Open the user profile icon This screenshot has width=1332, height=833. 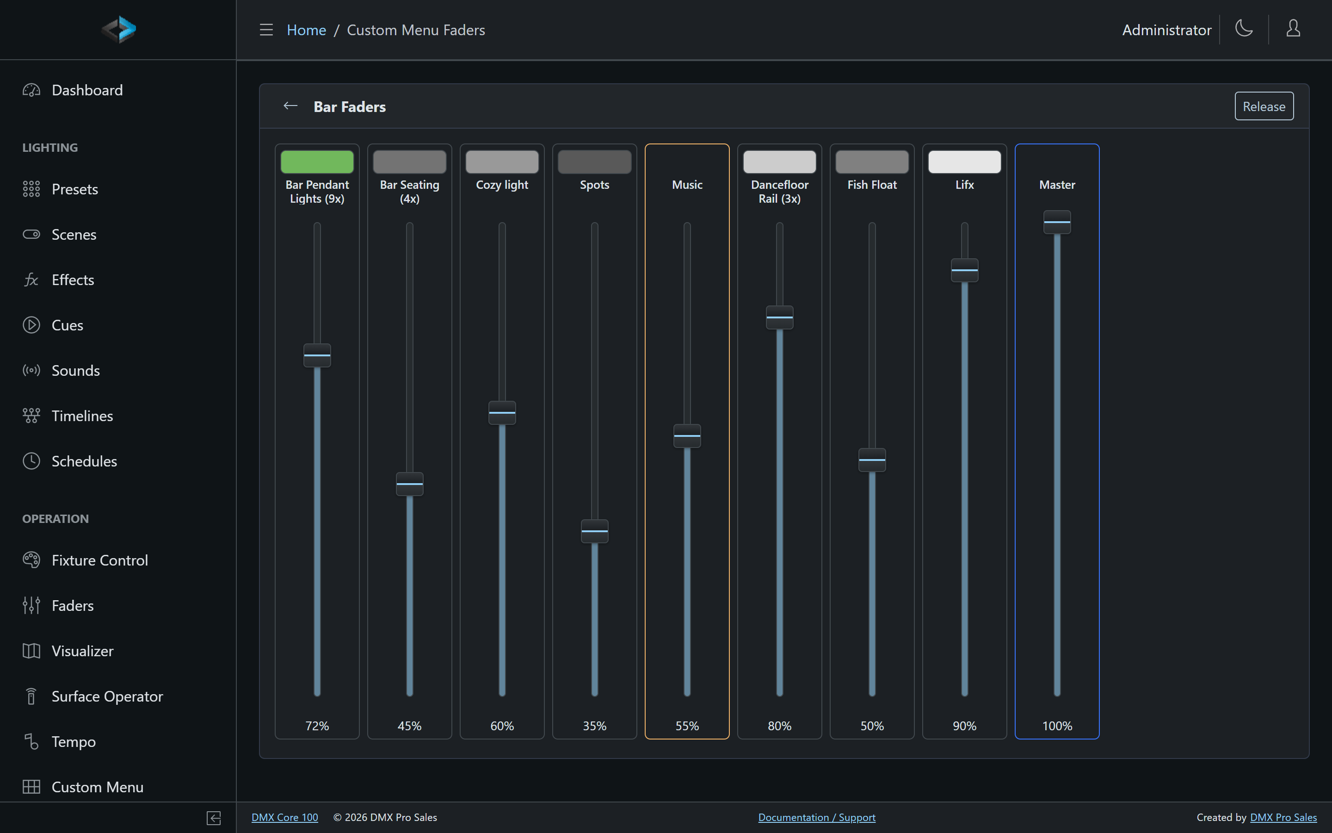click(1293, 28)
